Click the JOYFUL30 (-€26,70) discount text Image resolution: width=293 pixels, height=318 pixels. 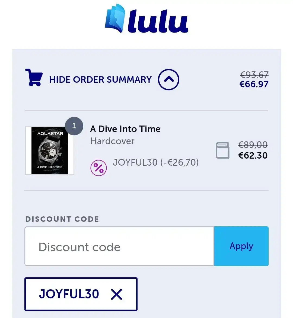click(156, 162)
